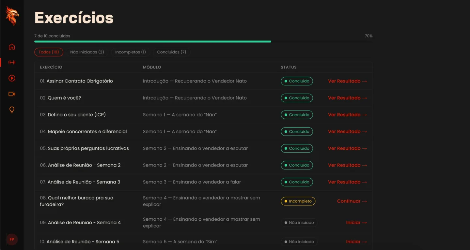
Task: Filter by Concluídos (7)
Action: (172, 52)
